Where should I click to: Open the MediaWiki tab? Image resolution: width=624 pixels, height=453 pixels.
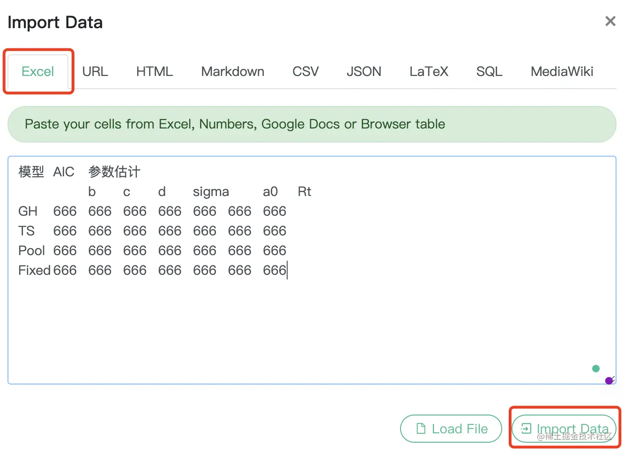tap(562, 71)
